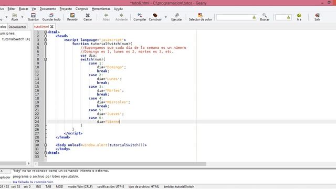Open the Construir menu in the menu bar
The height and width of the screenshot is (189, 336).
82,9
